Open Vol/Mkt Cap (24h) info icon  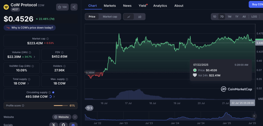click(x=33, y=66)
